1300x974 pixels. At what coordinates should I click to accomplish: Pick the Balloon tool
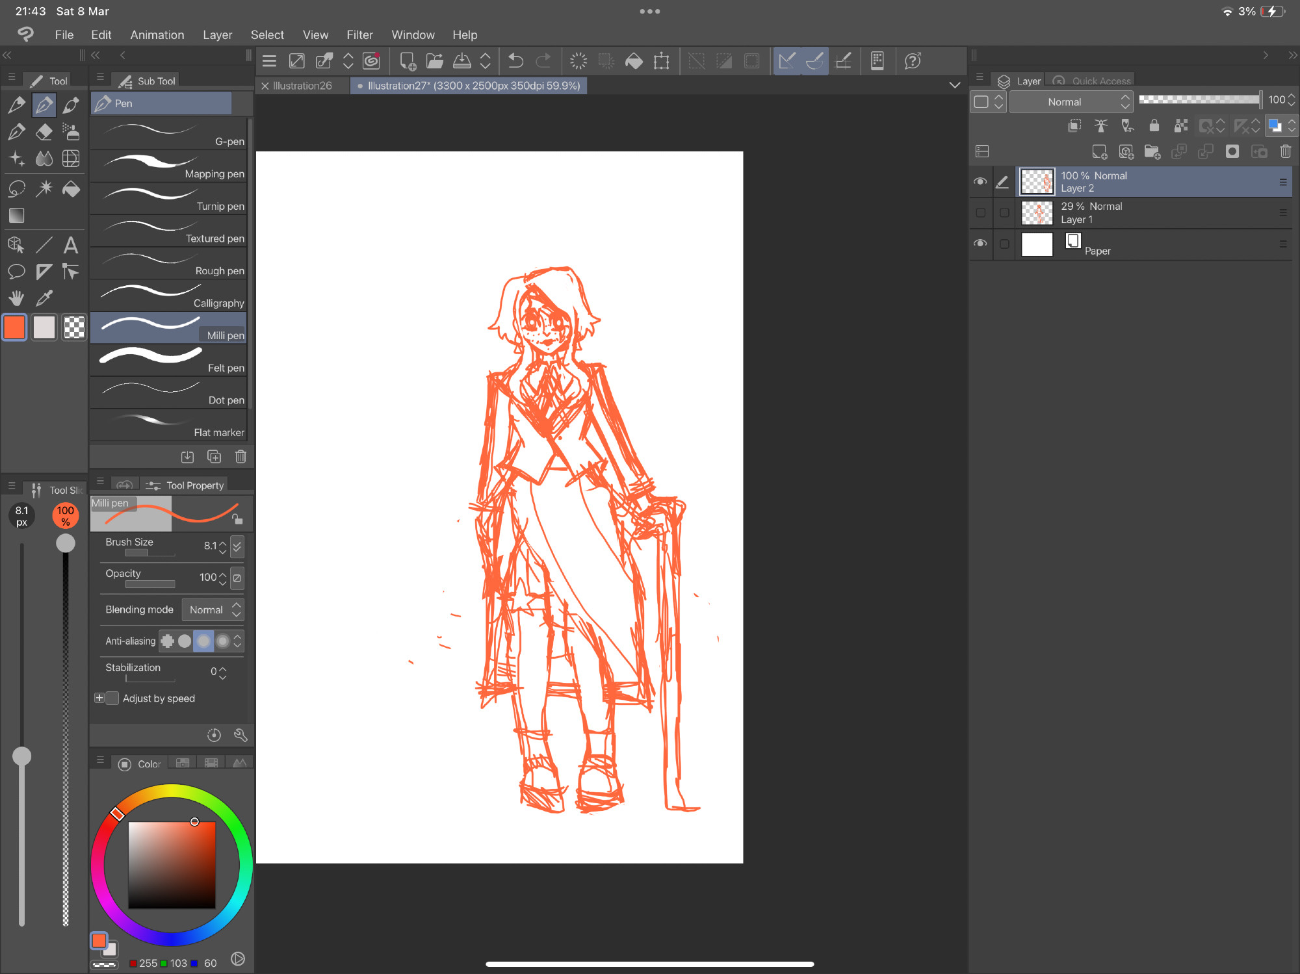click(16, 272)
